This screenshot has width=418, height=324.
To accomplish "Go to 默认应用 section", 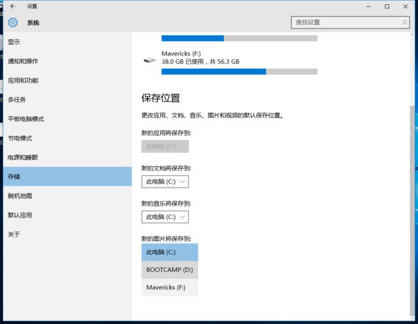I will pos(20,216).
